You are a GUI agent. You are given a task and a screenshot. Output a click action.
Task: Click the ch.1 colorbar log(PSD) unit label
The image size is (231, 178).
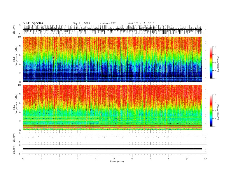pos(218,64)
